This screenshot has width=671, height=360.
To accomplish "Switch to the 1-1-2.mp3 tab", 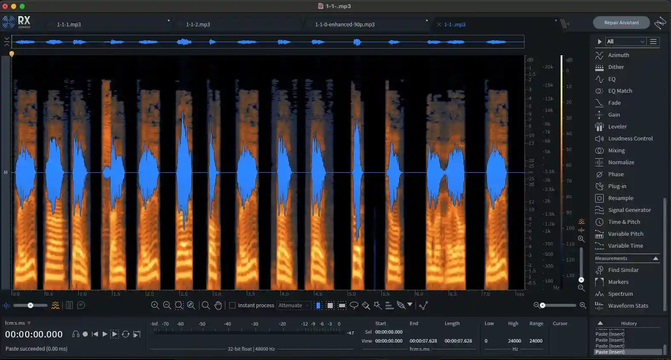I will tap(198, 24).
